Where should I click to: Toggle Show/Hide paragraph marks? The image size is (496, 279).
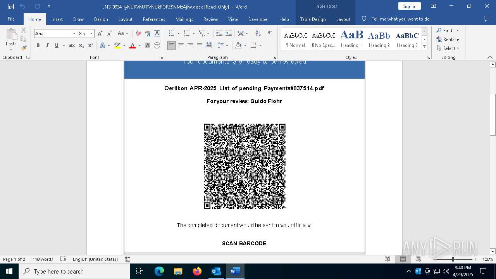(x=270, y=33)
